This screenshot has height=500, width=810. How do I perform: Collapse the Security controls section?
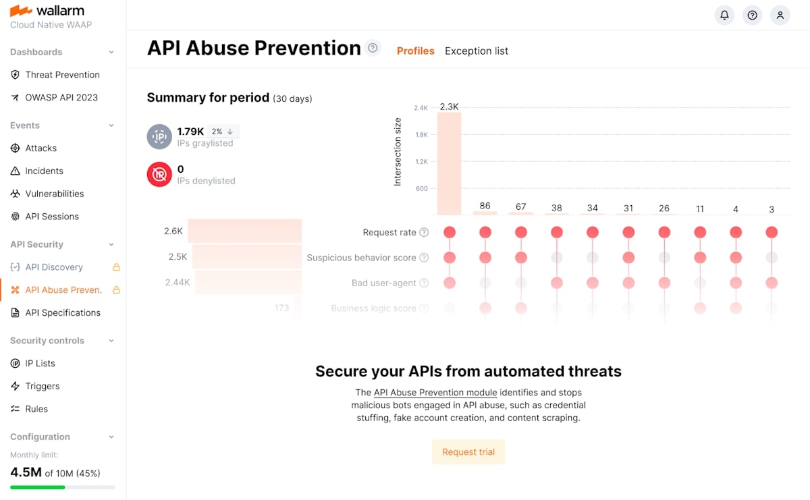pos(111,341)
